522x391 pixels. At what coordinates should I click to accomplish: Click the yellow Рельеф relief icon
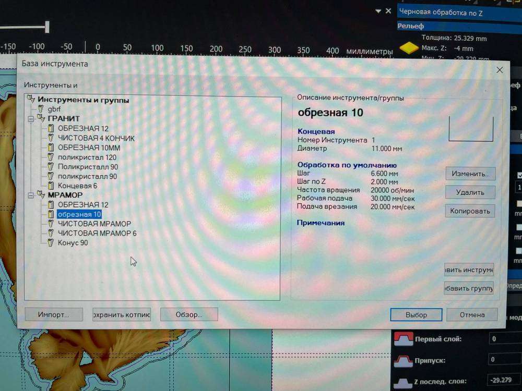(x=408, y=47)
